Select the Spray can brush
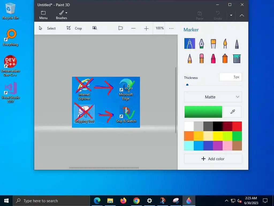 pyautogui.click(x=225, y=58)
